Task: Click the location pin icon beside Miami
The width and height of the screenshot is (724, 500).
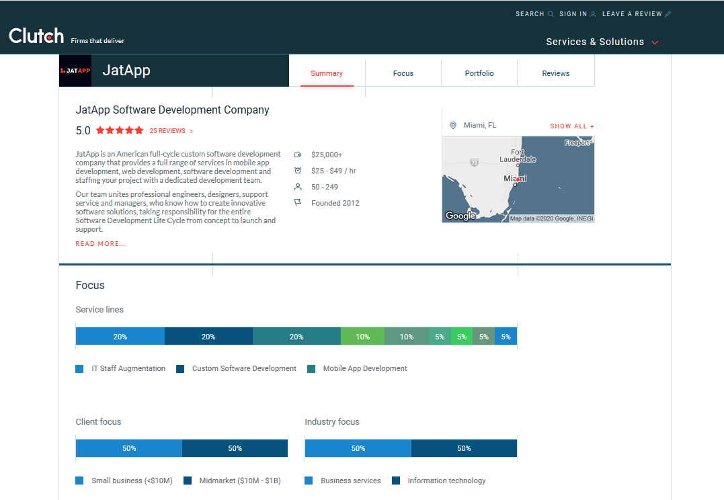Action: click(453, 125)
